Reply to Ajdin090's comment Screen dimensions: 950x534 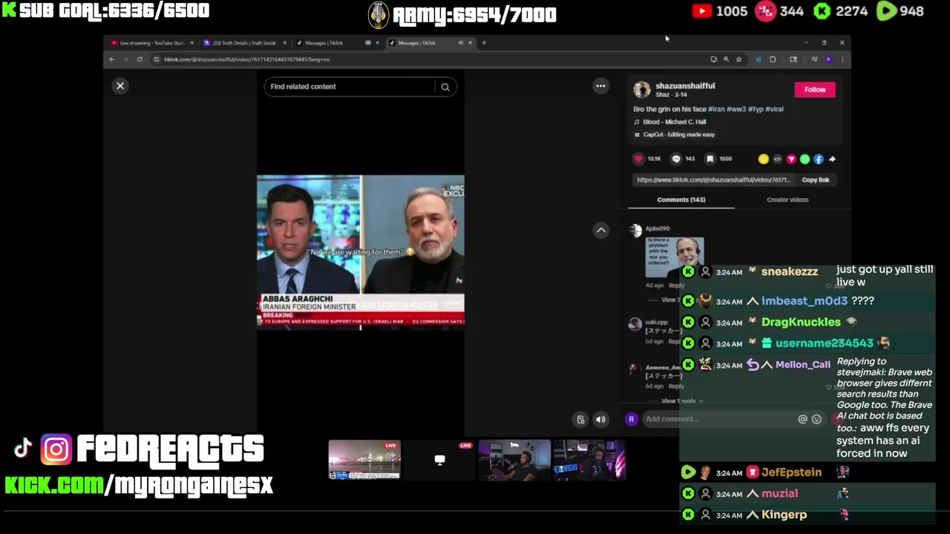tap(676, 286)
